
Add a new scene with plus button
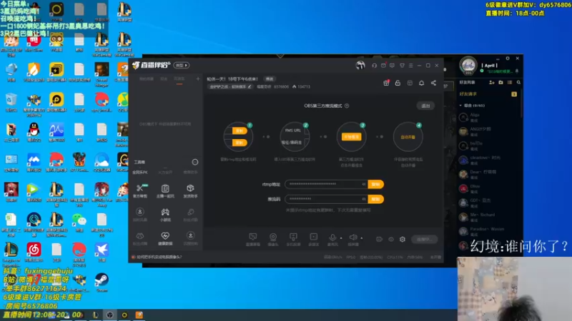pos(198,79)
